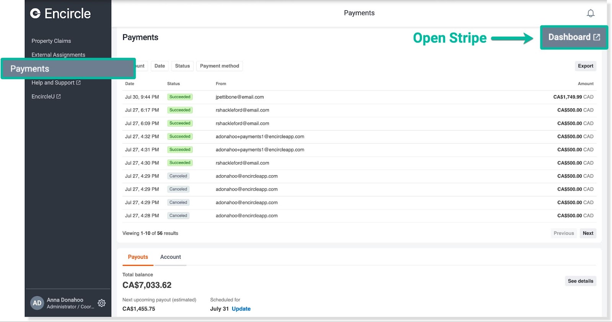Go to Property Claims in the sidebar
Image resolution: width=612 pixels, height=322 pixels.
(51, 41)
